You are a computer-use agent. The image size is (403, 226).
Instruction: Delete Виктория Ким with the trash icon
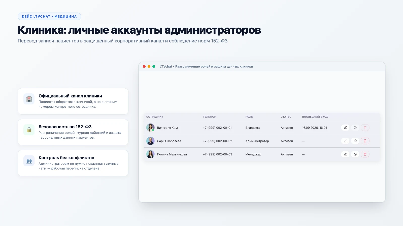pos(365,128)
